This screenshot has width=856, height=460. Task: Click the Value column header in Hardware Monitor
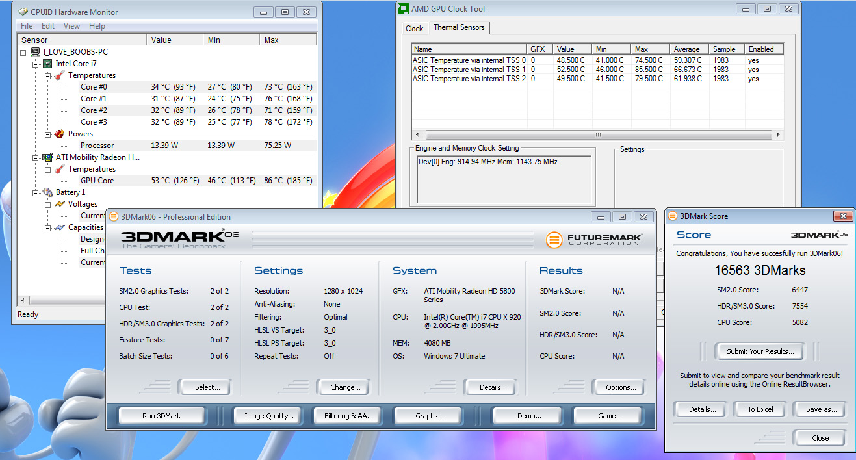point(175,40)
